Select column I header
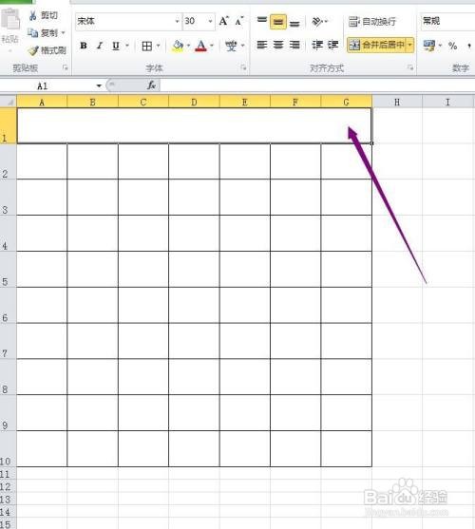The height and width of the screenshot is (529, 475). (x=448, y=102)
